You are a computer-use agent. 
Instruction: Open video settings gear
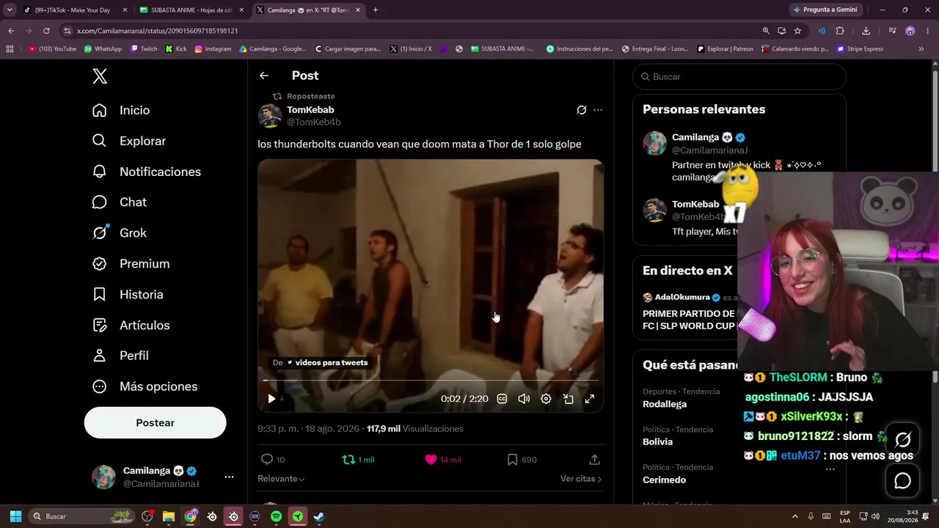546,399
